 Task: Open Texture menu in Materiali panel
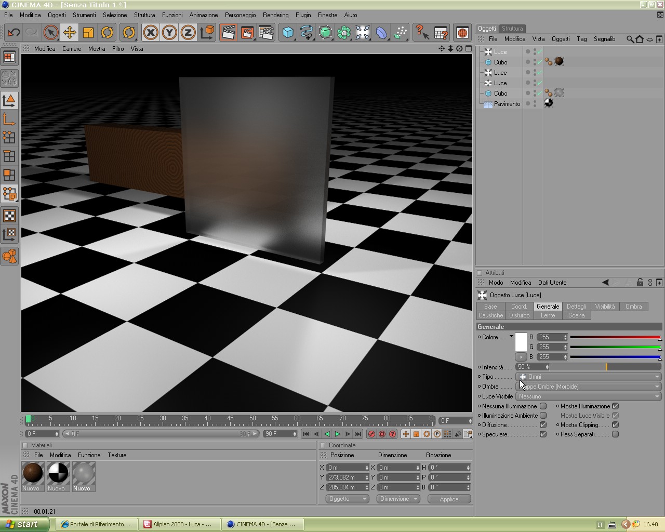coord(117,455)
